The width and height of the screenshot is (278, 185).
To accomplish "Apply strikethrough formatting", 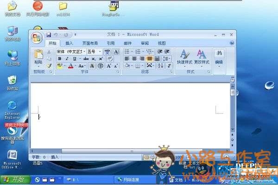I will pos(86,59).
